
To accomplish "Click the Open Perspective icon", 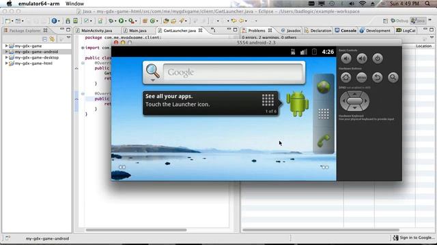I will tap(385, 21).
